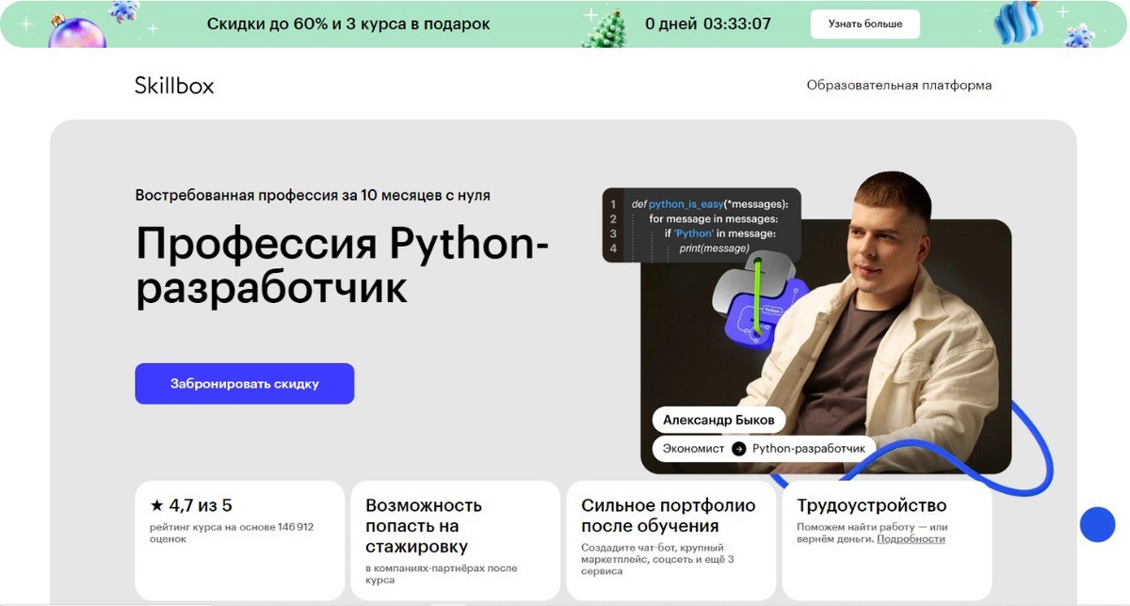Select the 'Александр Быков' name label
The width and height of the screenshot is (1130, 606).
tap(718, 420)
